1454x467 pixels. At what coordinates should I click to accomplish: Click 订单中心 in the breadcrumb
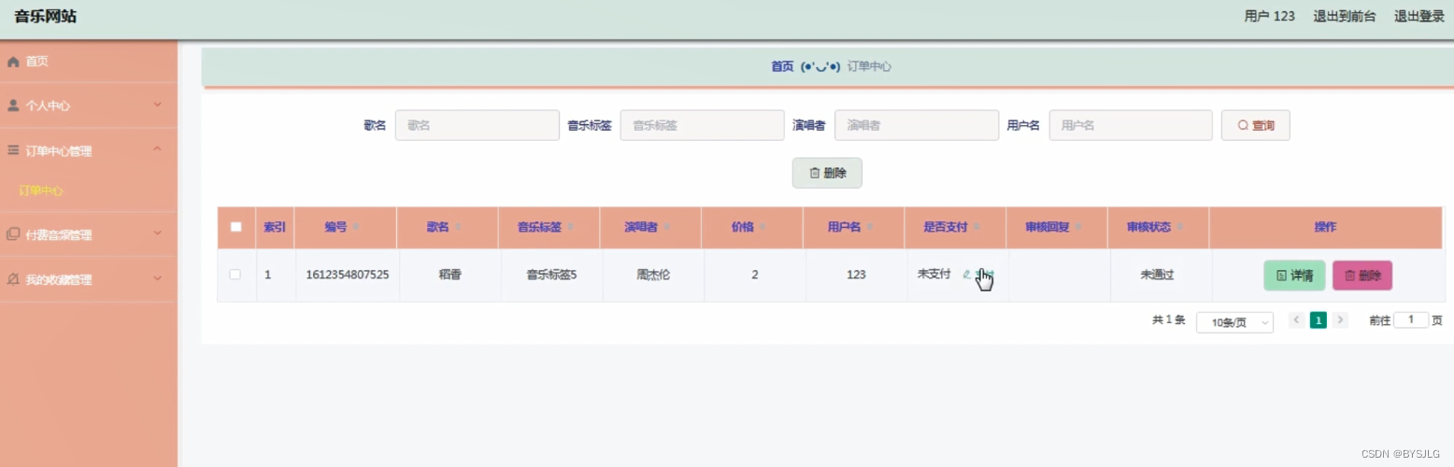point(869,67)
